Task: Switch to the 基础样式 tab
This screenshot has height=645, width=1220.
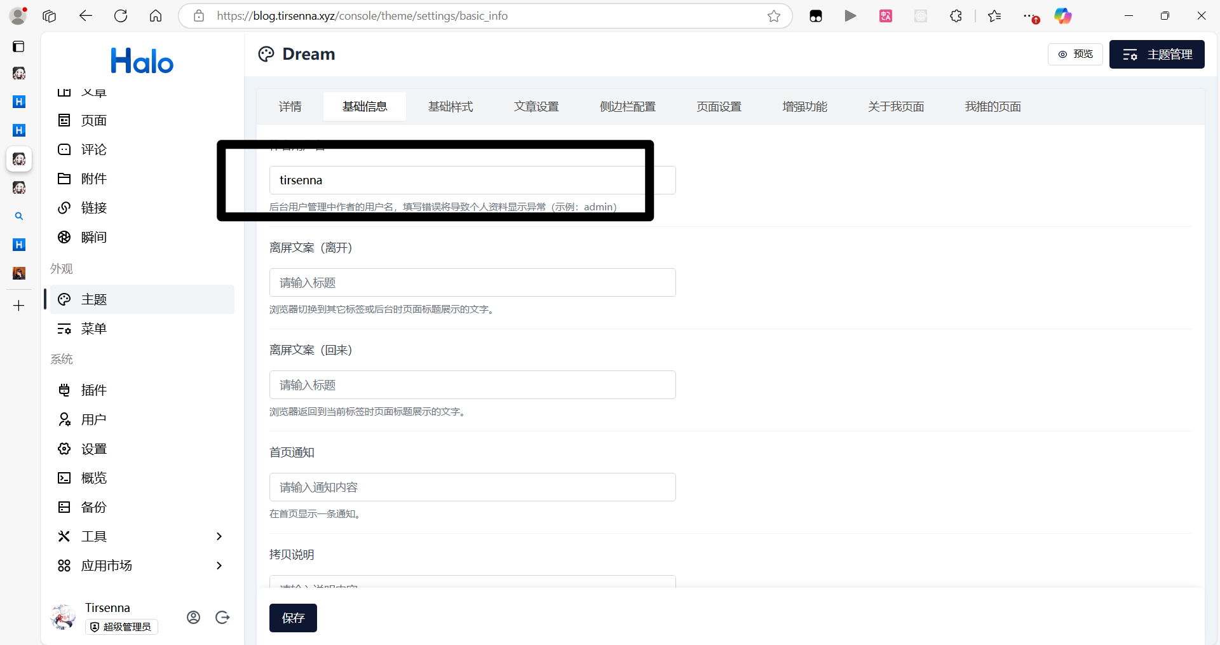Action: 451,107
